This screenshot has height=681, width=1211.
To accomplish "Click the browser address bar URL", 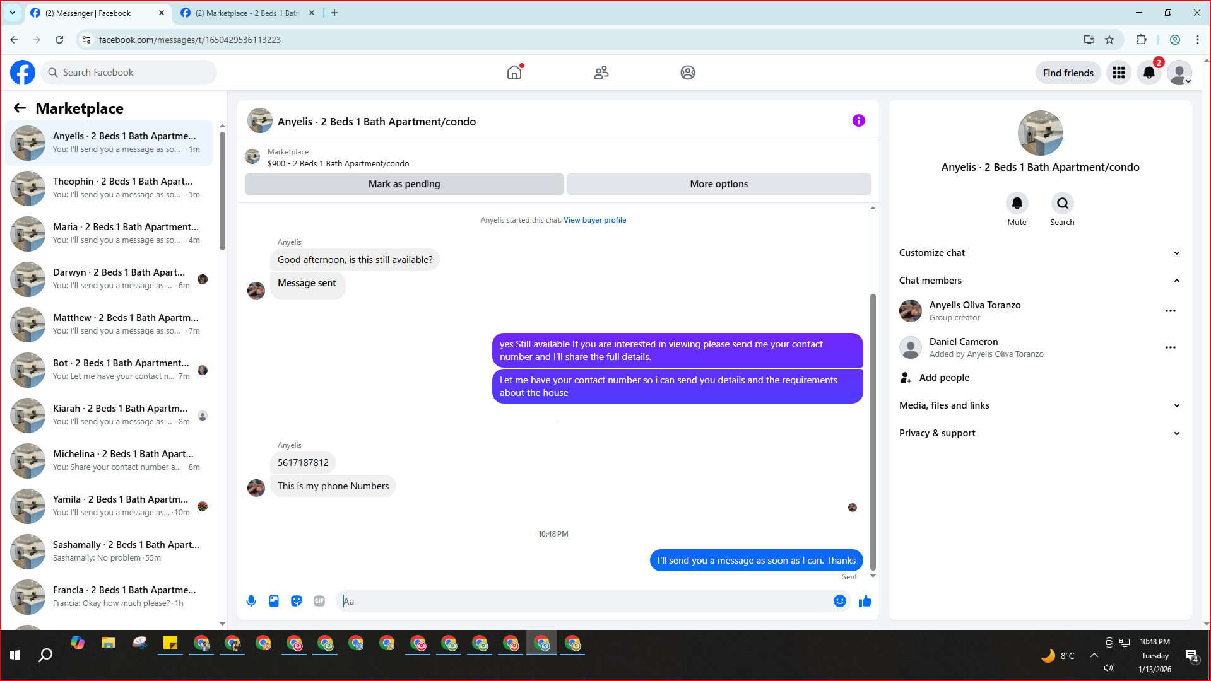I will 190,40.
